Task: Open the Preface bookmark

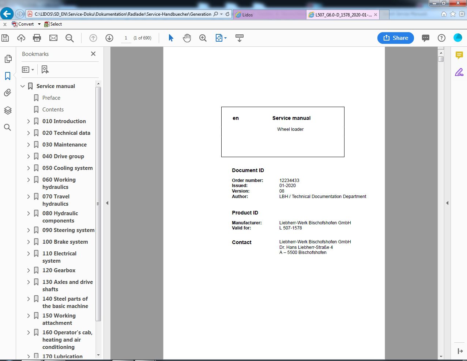Action: (51, 98)
